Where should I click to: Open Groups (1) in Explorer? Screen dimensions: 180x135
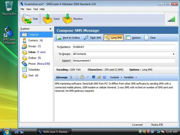31,46
